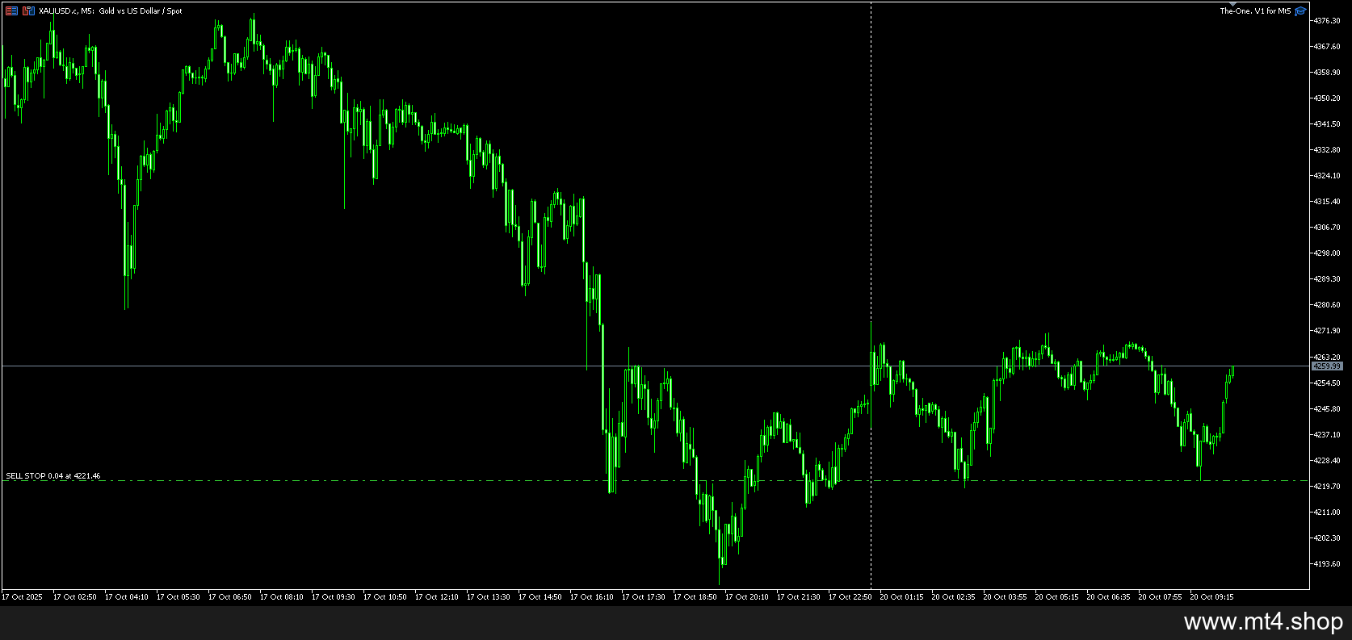Click the 4280.60 price axis label
Viewport: 1352px width, 640px height.
1327,305
